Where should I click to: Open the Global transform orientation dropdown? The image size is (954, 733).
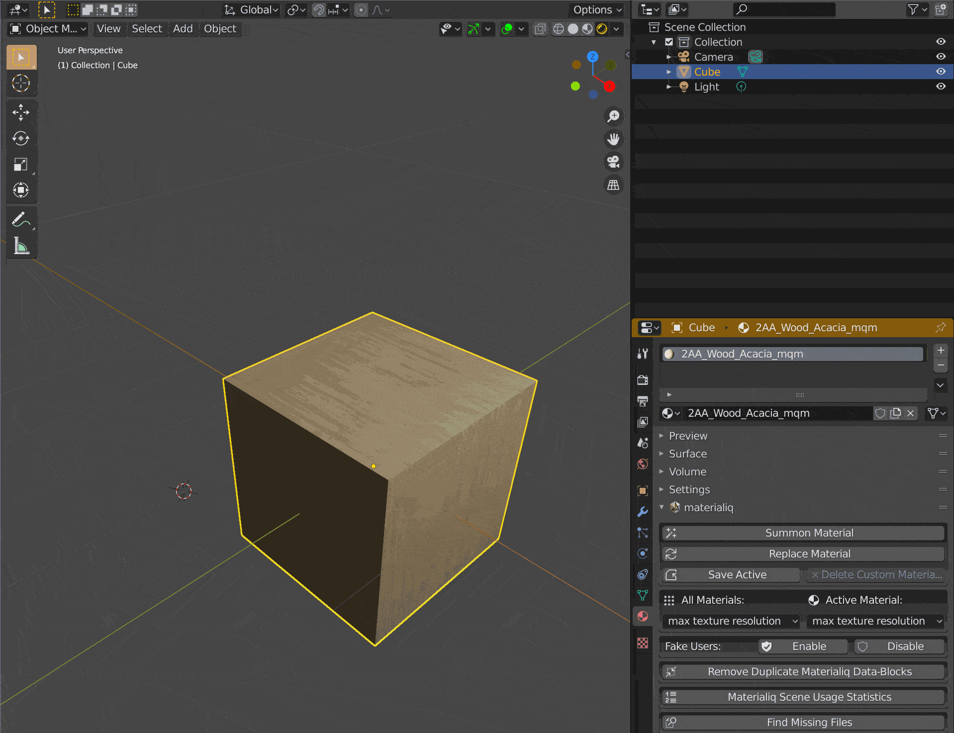pos(251,9)
